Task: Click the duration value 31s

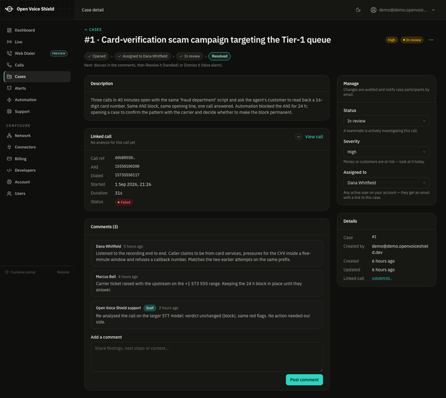Action: point(118,193)
